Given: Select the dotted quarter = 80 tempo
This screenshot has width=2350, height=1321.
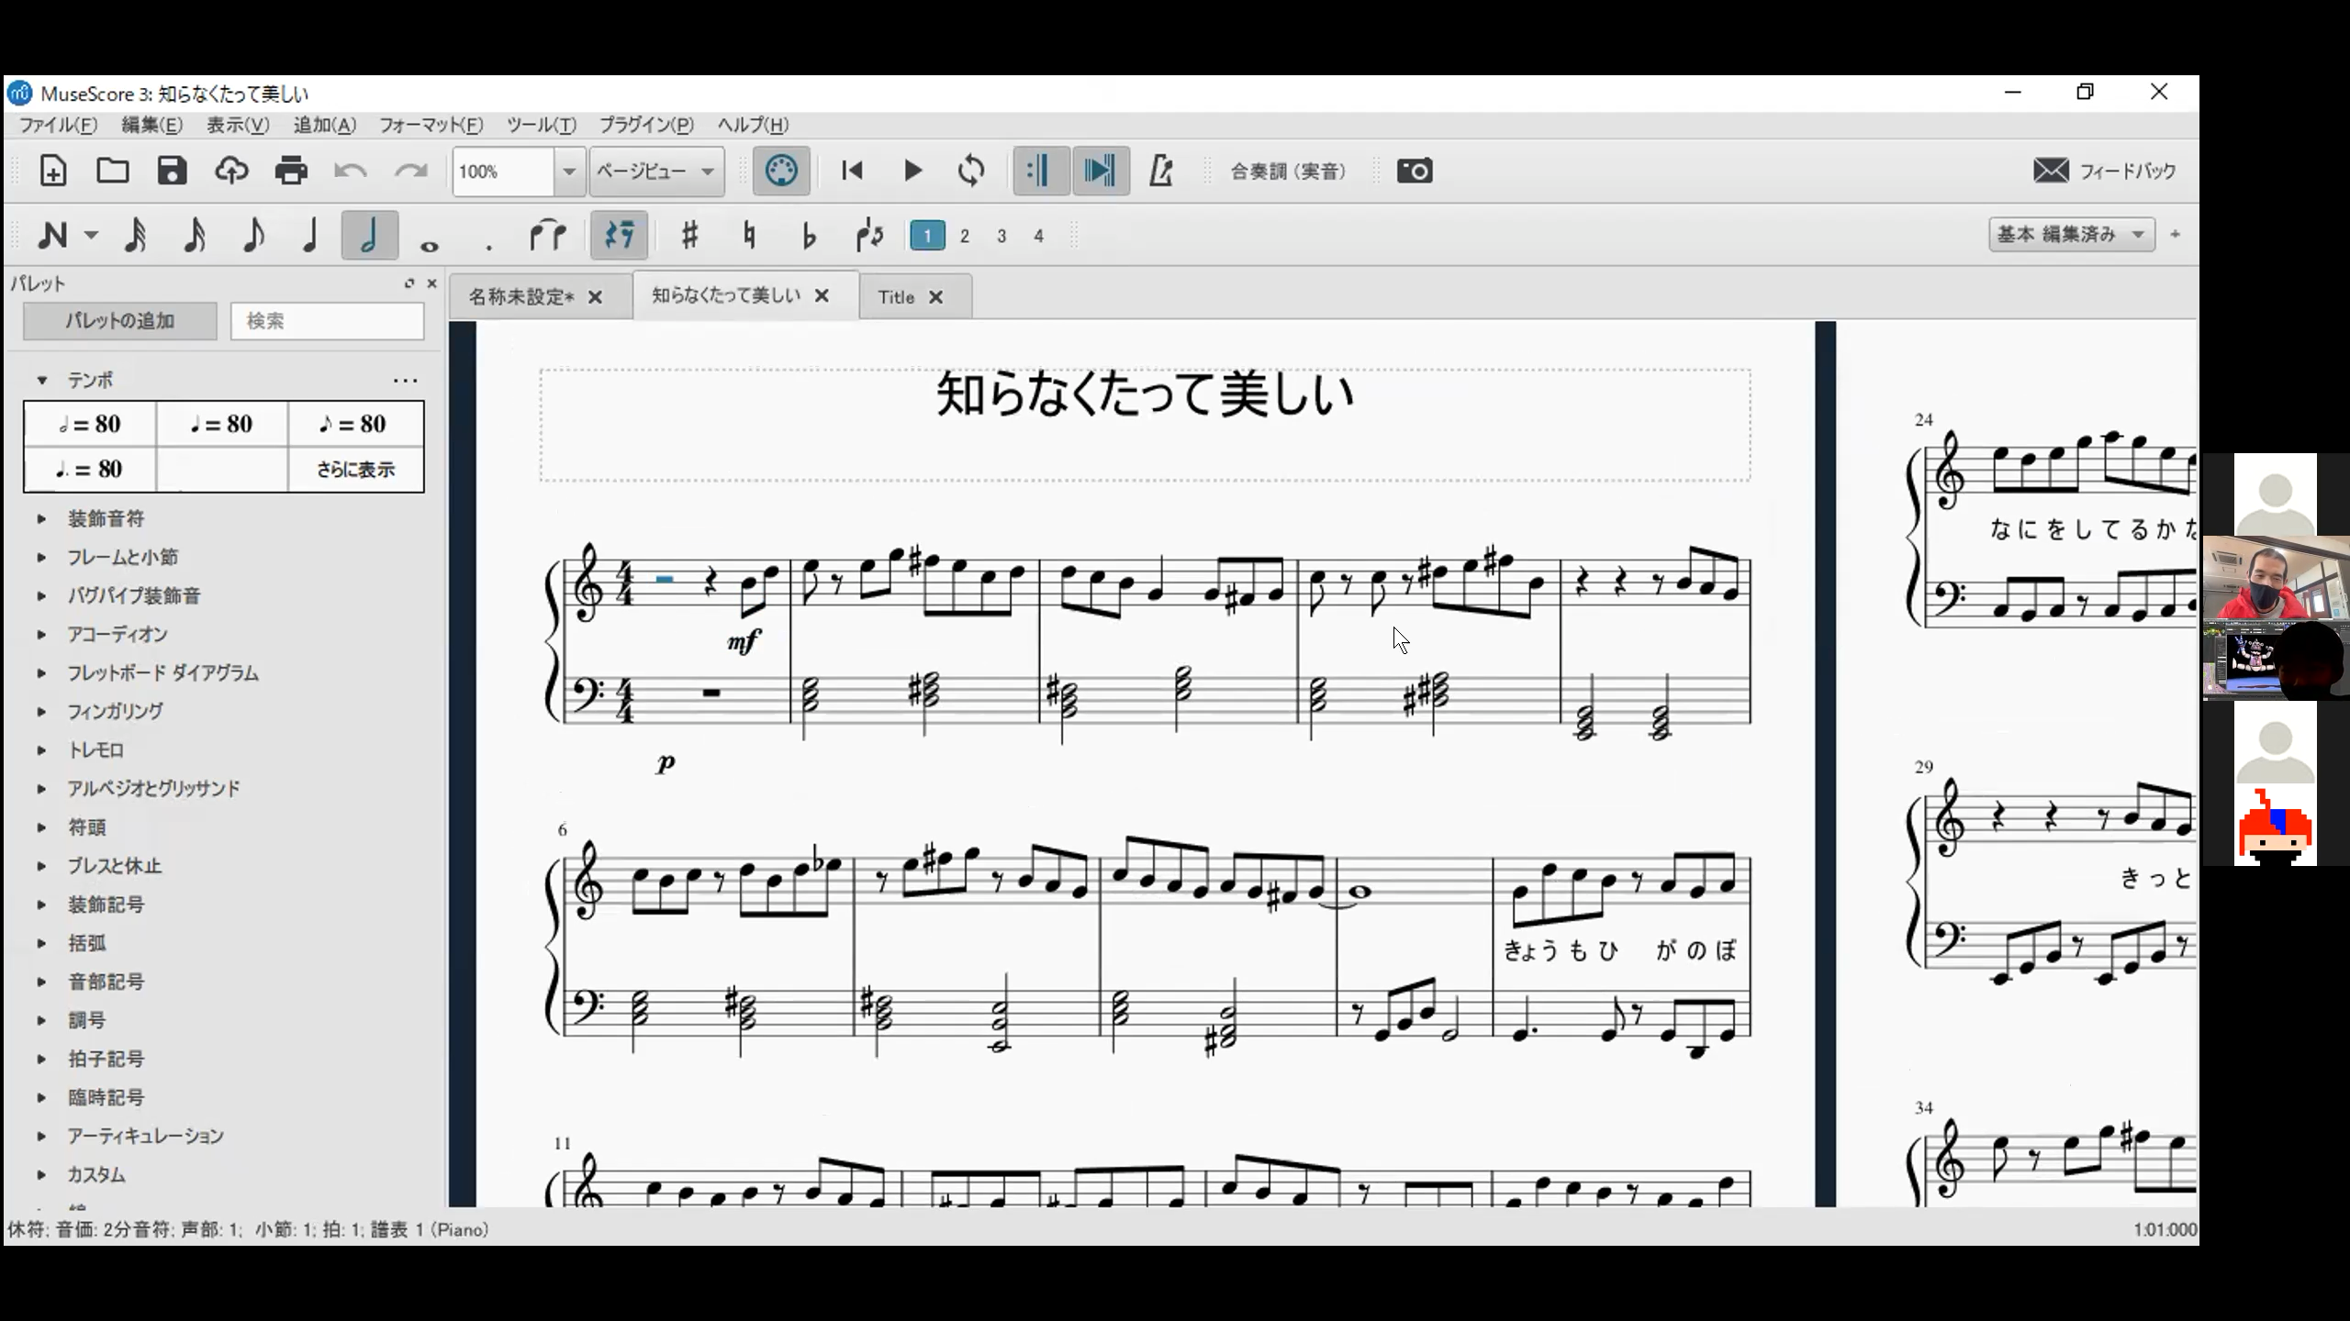Looking at the screenshot, I should click(x=90, y=470).
